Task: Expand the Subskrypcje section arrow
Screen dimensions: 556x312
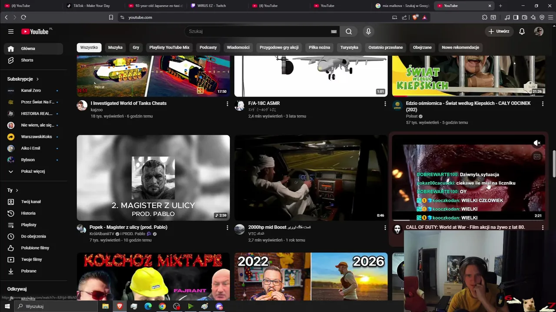Action: click(x=37, y=79)
